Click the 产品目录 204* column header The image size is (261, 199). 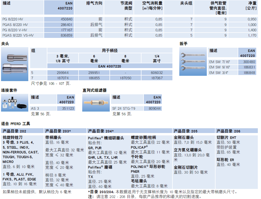[101, 131]
